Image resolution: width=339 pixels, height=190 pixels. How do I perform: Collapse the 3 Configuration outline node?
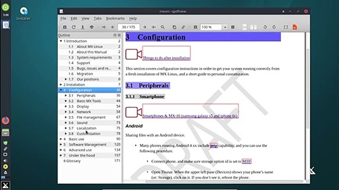coord(61,90)
